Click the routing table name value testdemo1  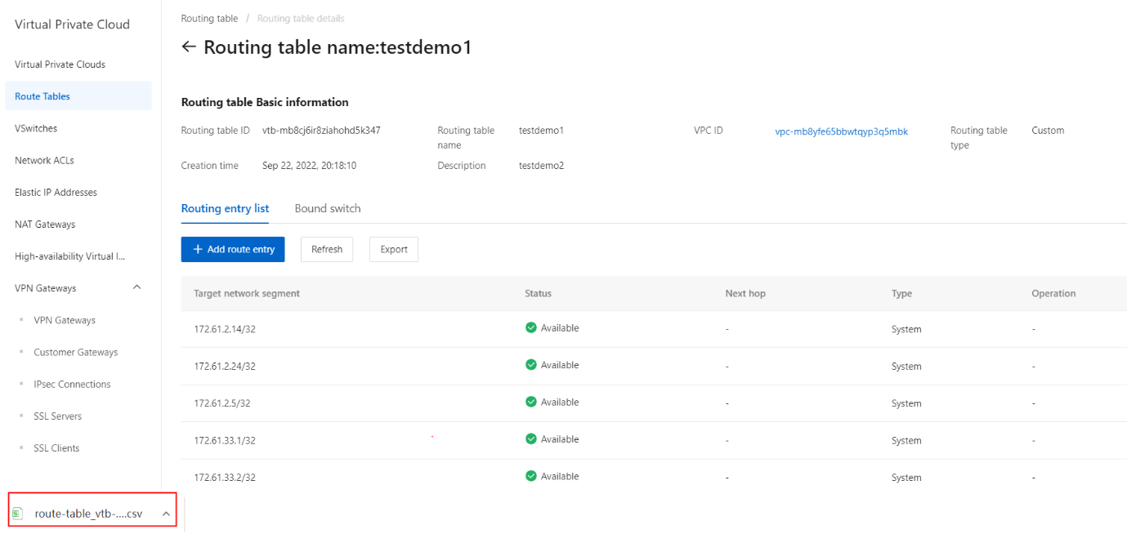(x=541, y=130)
